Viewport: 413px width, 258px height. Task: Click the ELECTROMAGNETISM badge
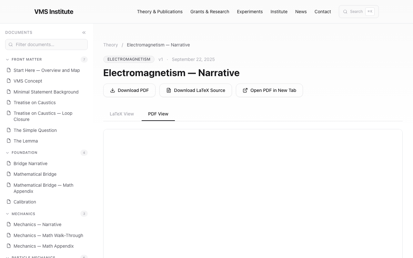129,59
